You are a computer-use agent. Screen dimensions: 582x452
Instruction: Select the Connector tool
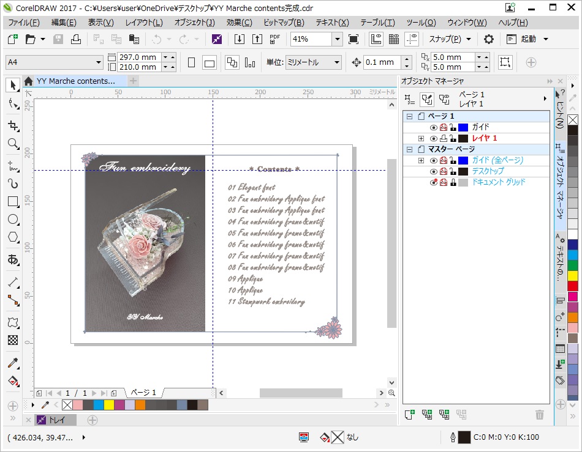13,300
